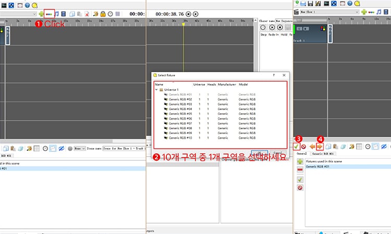
Task: Click Save As icon in right window
Action: click(x=318, y=3)
